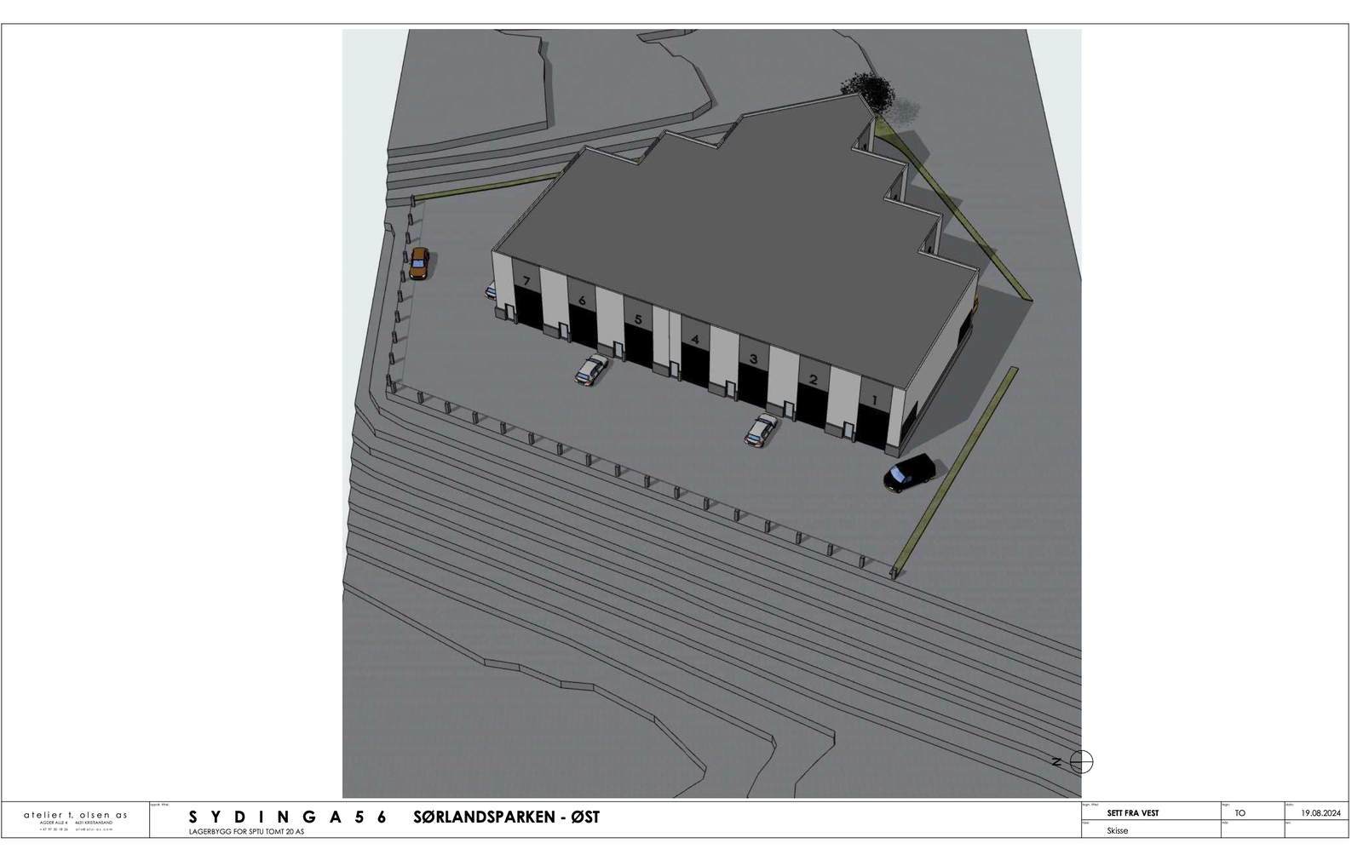Screen dimensions: 1363x866
Task: Select the unit number 7 on the facade
Action: pyautogui.click(x=527, y=280)
